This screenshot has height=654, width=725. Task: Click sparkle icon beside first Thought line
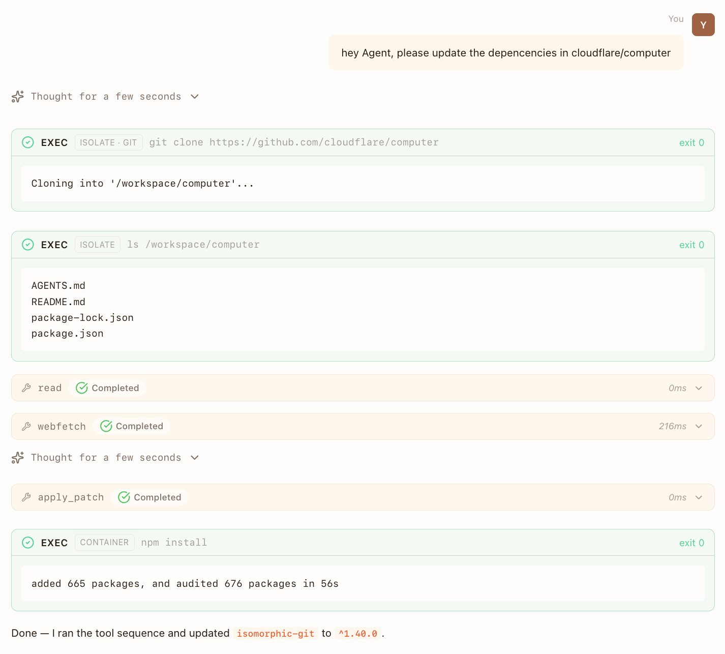[18, 97]
